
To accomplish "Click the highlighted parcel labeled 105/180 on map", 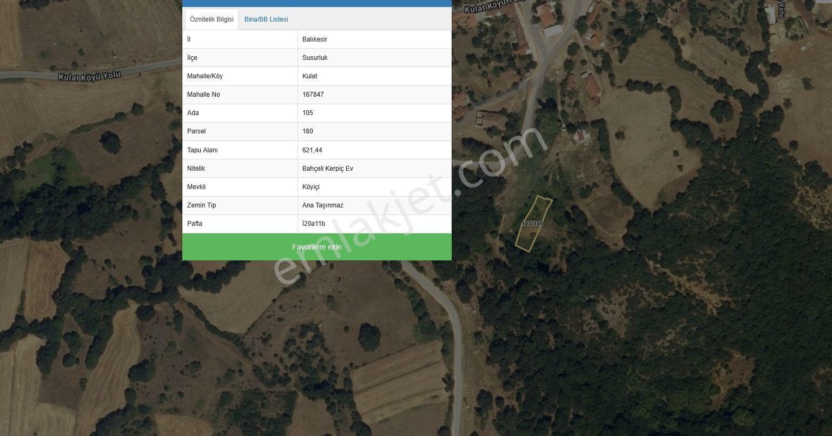I will coord(533,224).
